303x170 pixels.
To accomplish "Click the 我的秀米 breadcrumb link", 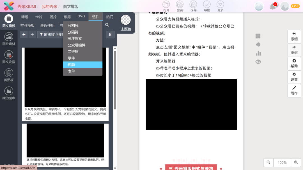I will 49,6.
